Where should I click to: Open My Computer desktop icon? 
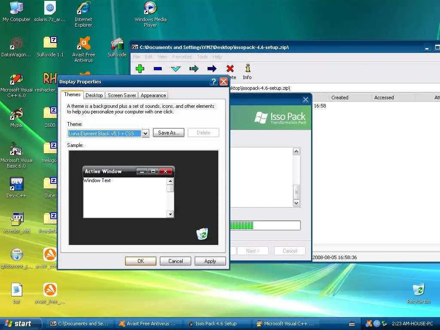pyautogui.click(x=16, y=12)
